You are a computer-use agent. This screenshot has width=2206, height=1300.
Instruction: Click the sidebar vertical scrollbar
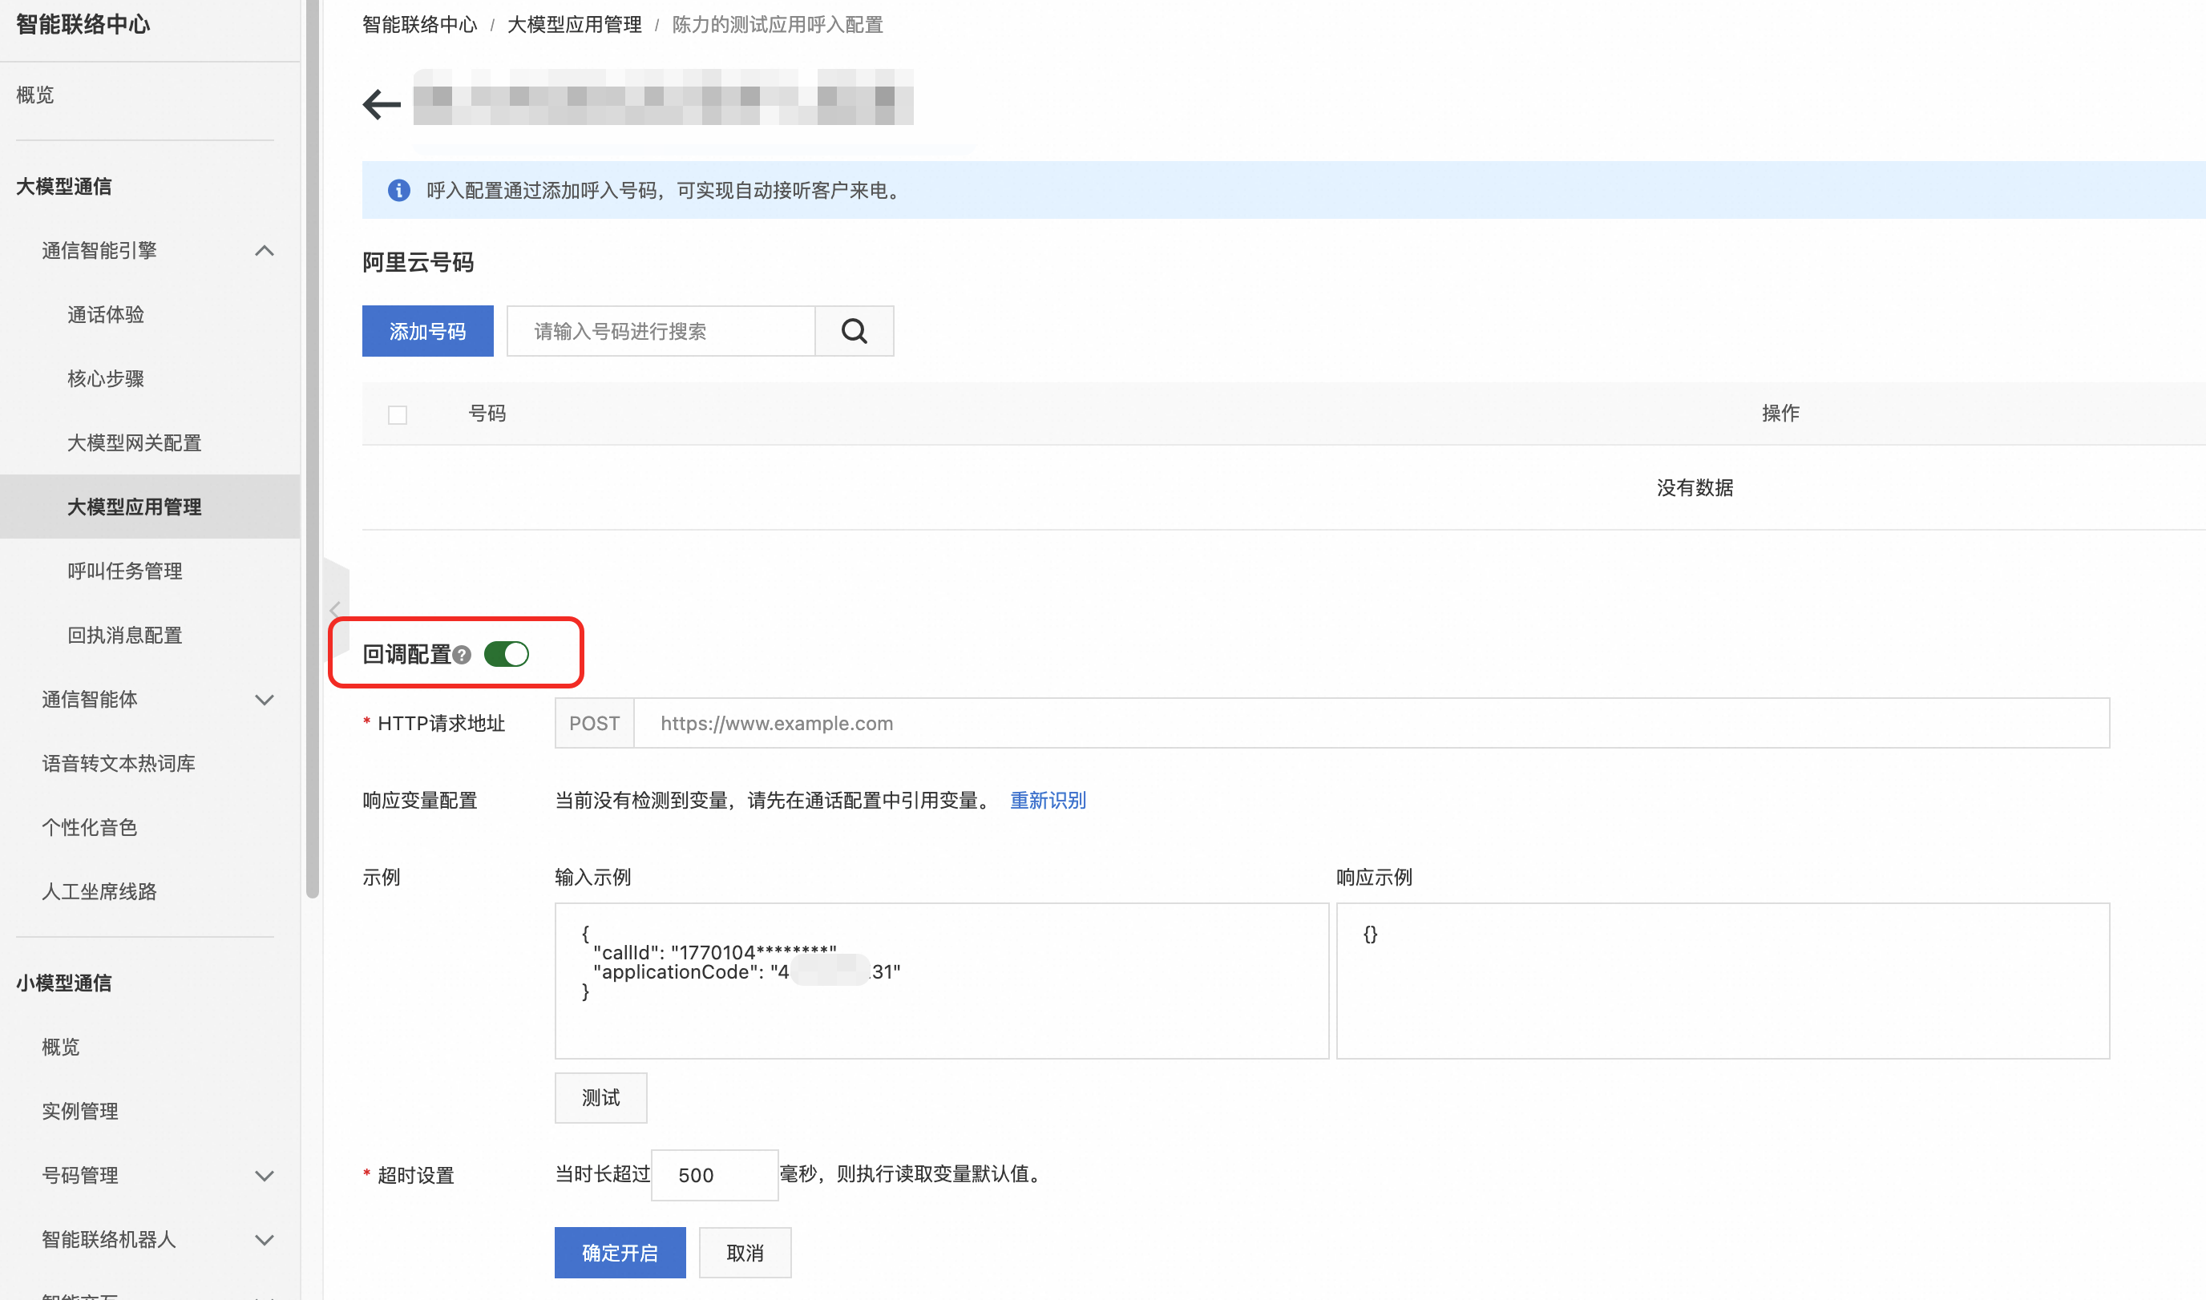point(312,438)
